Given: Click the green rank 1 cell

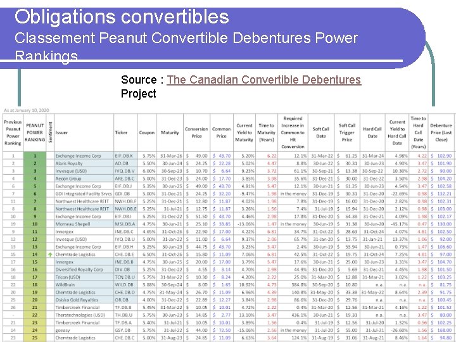Looking at the screenshot, I should (35, 156).
